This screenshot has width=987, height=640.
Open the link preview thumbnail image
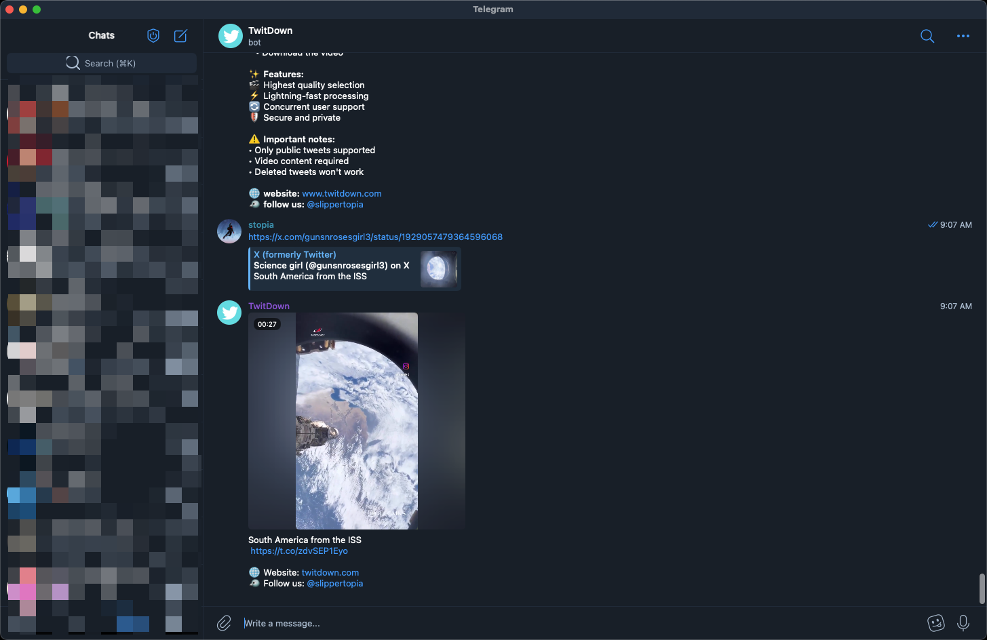coord(439,269)
